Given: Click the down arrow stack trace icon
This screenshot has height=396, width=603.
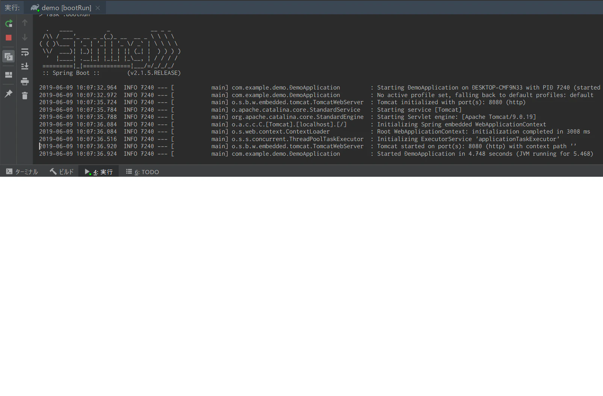Looking at the screenshot, I should (25, 37).
